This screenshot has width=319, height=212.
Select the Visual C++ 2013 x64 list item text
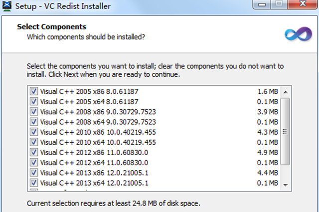pos(94,183)
